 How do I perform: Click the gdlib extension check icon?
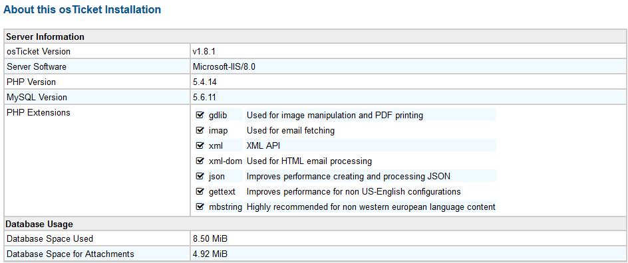(x=200, y=116)
